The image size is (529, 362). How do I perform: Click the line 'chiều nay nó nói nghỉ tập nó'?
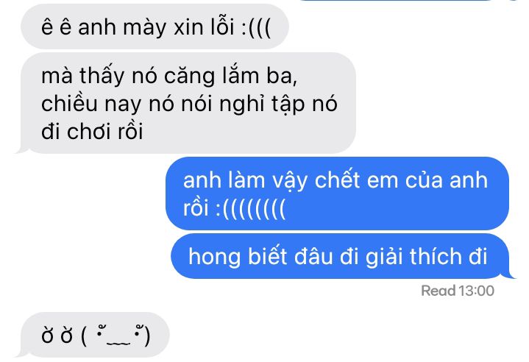[x=189, y=103]
